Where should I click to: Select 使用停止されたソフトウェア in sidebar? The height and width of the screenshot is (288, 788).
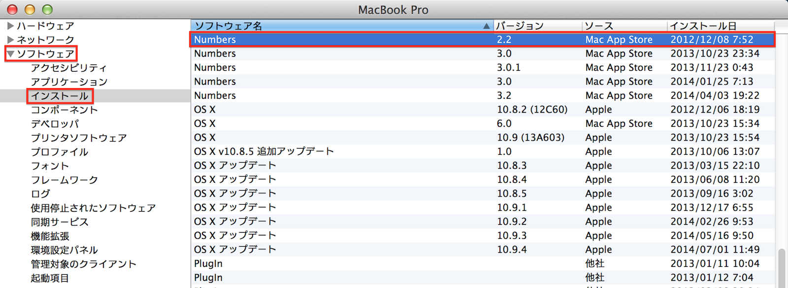click(93, 208)
